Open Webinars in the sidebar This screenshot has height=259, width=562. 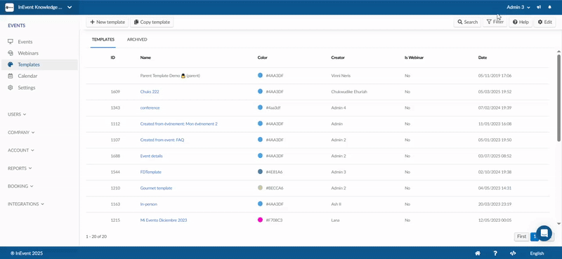[x=28, y=53]
